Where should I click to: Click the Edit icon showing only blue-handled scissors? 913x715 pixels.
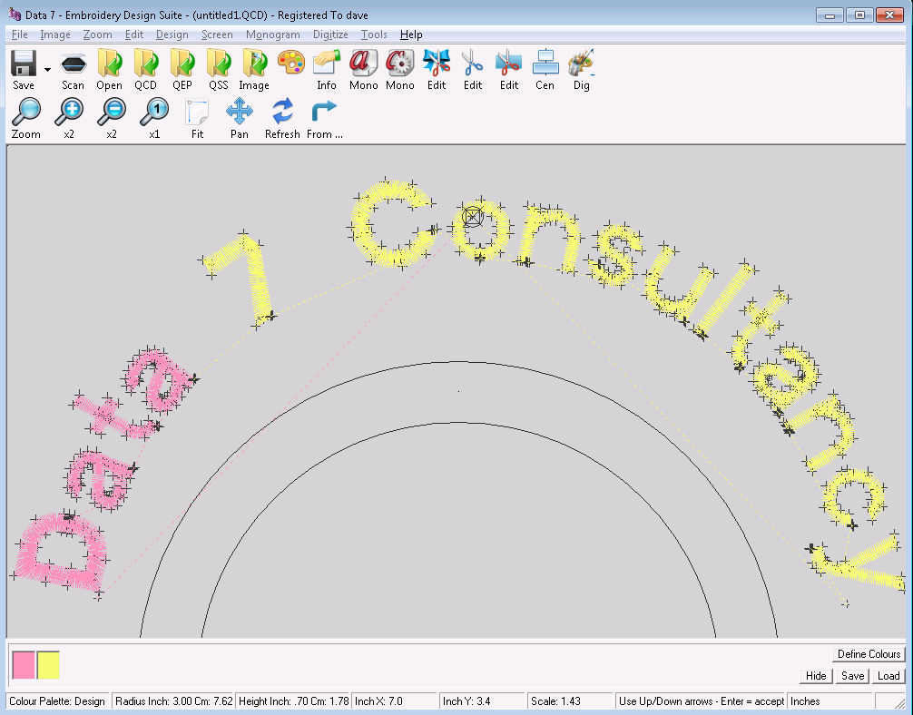(x=472, y=63)
